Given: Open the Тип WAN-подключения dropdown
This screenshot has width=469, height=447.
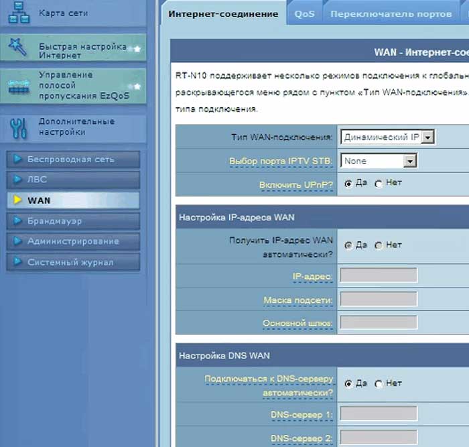Looking at the screenshot, I should tap(387, 137).
